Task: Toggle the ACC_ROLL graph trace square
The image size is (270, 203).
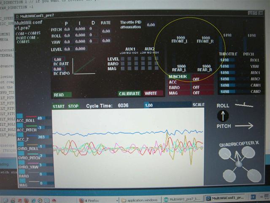Action: [20, 116]
